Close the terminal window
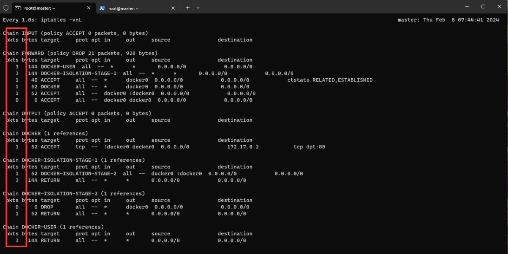 499,7
